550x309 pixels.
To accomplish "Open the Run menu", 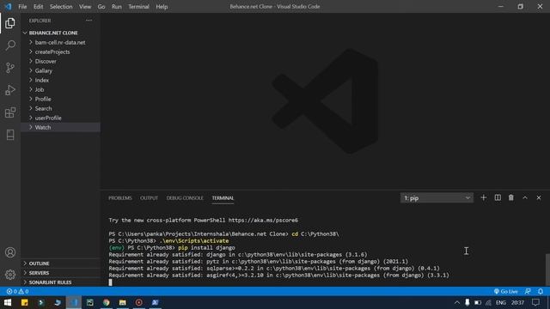I will (x=117, y=6).
